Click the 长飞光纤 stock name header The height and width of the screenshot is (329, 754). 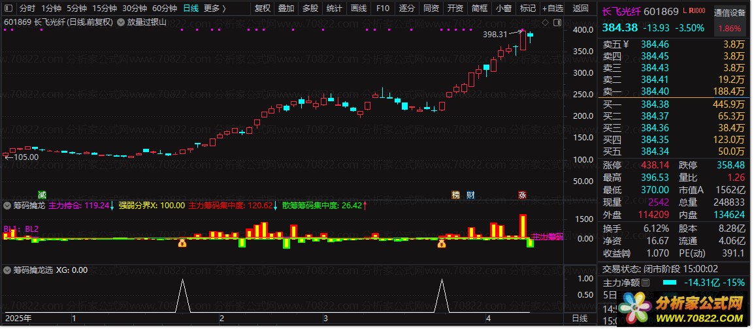pyautogui.click(x=621, y=12)
